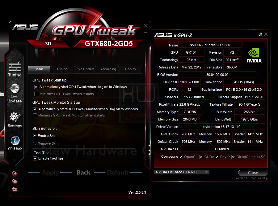The width and height of the screenshot is (278, 206).
Task: Click the 3D mode label
Action: pyautogui.click(x=48, y=44)
